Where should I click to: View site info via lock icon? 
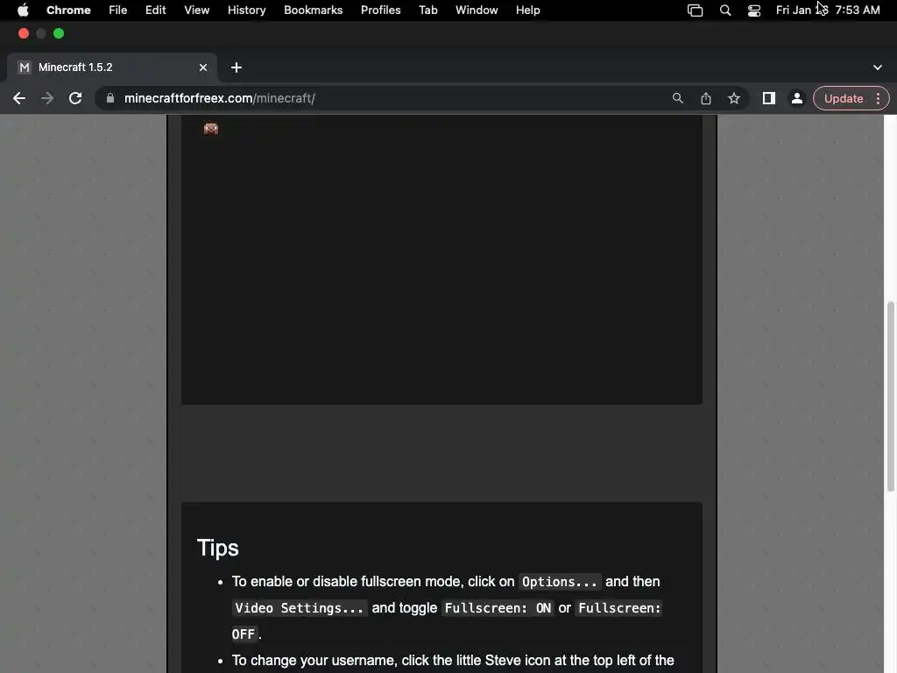[109, 98]
